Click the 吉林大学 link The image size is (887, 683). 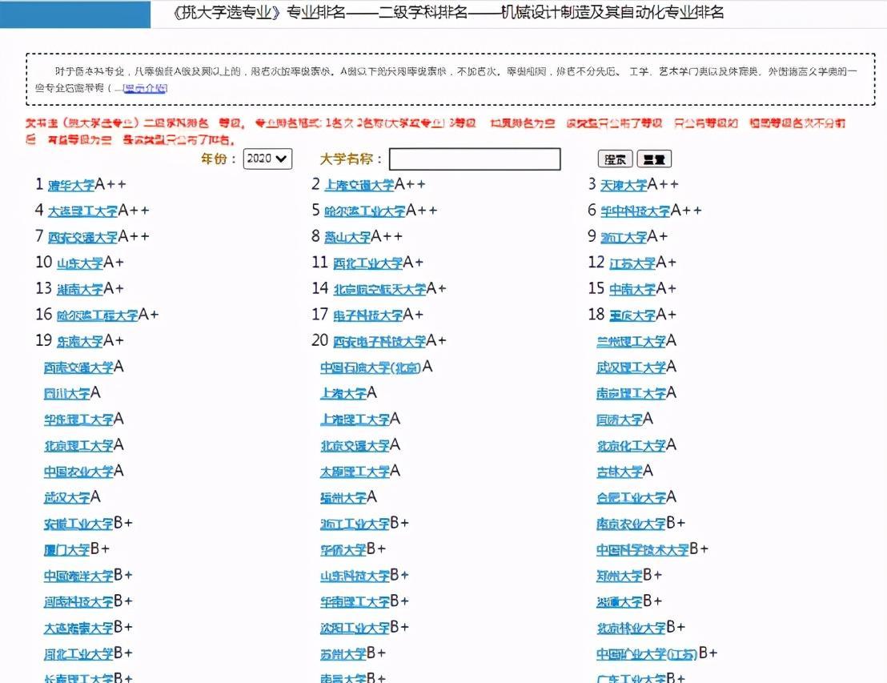tap(620, 472)
